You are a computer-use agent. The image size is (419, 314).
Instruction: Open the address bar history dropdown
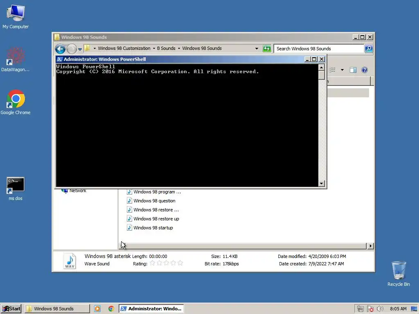tap(257, 49)
